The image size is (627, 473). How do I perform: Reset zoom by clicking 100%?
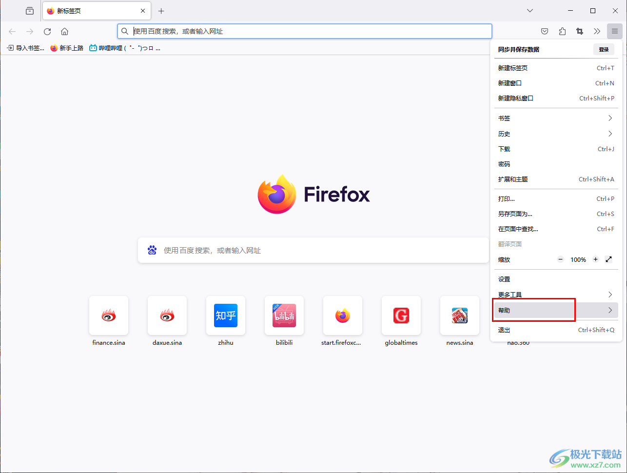(578, 259)
